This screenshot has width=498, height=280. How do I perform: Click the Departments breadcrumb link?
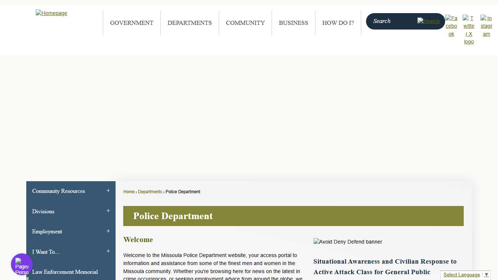[150, 191]
